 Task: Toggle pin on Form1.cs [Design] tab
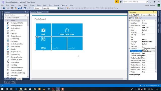point(45,12)
